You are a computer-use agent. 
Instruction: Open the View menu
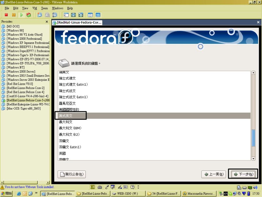(25, 8)
